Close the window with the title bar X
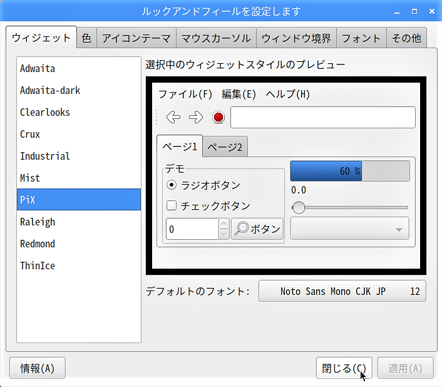Viewport: 442px width, 387px height. point(432,11)
